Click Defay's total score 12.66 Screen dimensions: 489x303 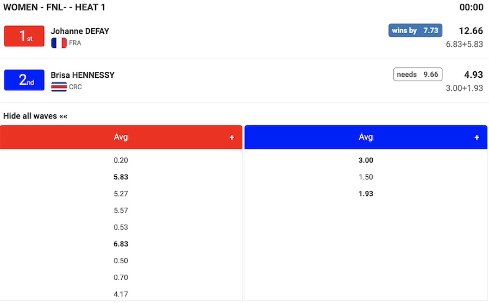pyautogui.click(x=470, y=30)
